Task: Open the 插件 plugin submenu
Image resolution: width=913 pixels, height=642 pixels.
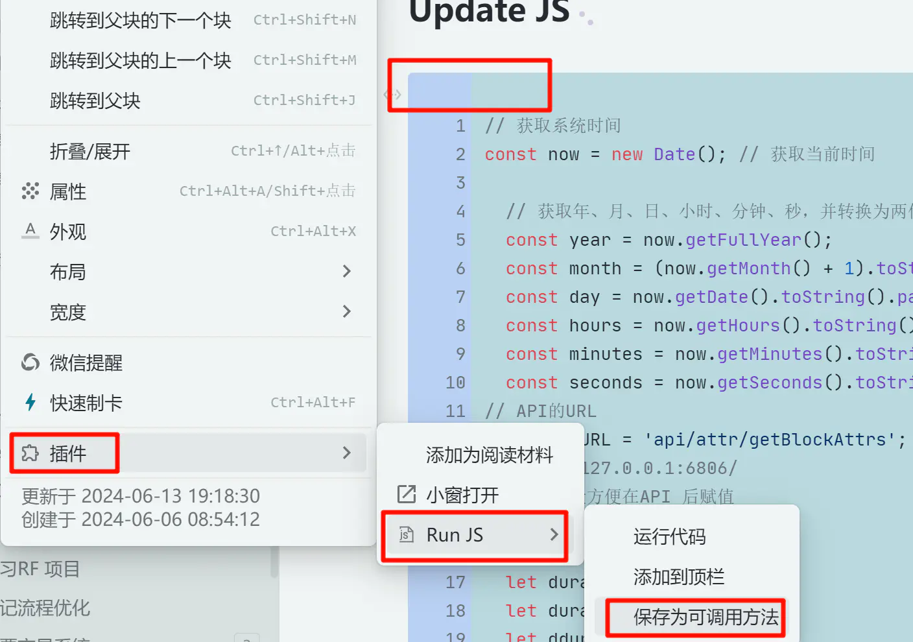Action: tap(188, 453)
